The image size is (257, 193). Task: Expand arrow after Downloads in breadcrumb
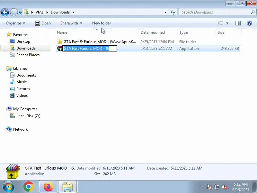[74, 12]
